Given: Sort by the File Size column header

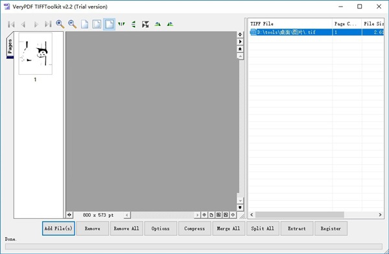Looking at the screenshot, I should coord(373,23).
